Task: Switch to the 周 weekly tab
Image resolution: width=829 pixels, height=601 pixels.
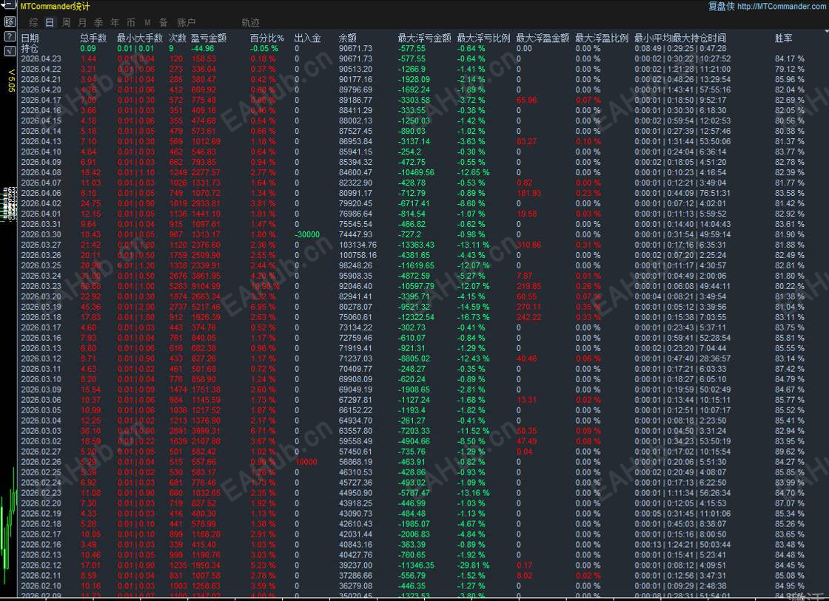Action: (x=66, y=22)
